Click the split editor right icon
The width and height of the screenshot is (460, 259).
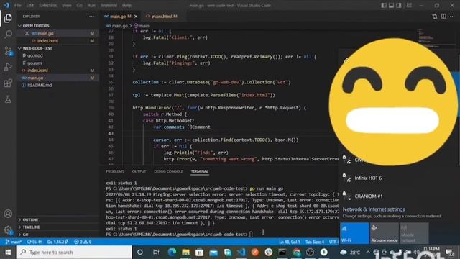tap(443, 17)
